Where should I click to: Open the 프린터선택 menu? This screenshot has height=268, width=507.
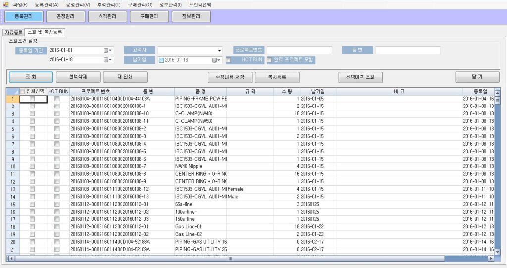(x=200, y=4)
